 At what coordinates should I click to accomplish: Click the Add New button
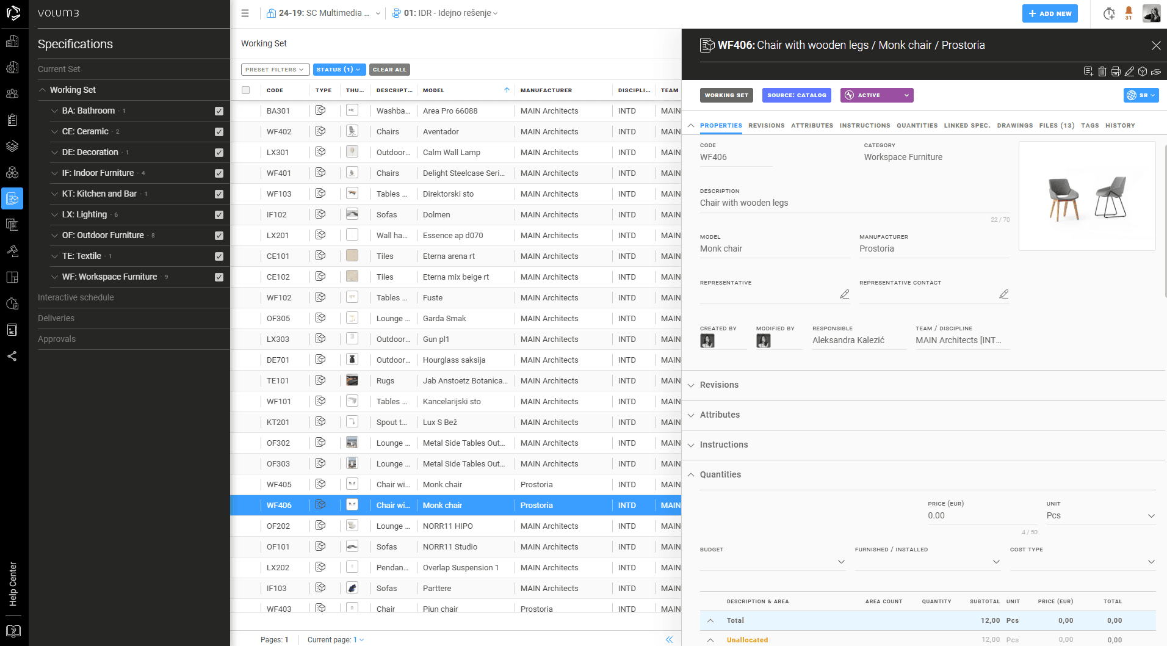point(1049,13)
